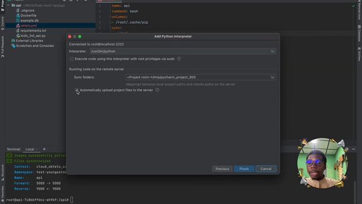Click the 'Add Python Interpreter' dialog title
Image resolution: width=362 pixels, height=204 pixels.
tap(173, 36)
